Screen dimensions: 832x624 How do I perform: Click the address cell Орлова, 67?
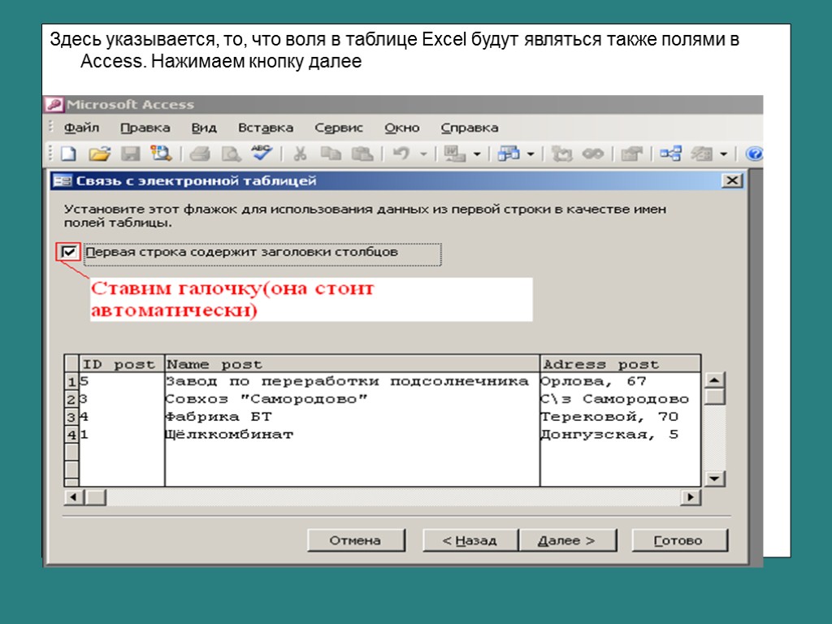pos(620,381)
